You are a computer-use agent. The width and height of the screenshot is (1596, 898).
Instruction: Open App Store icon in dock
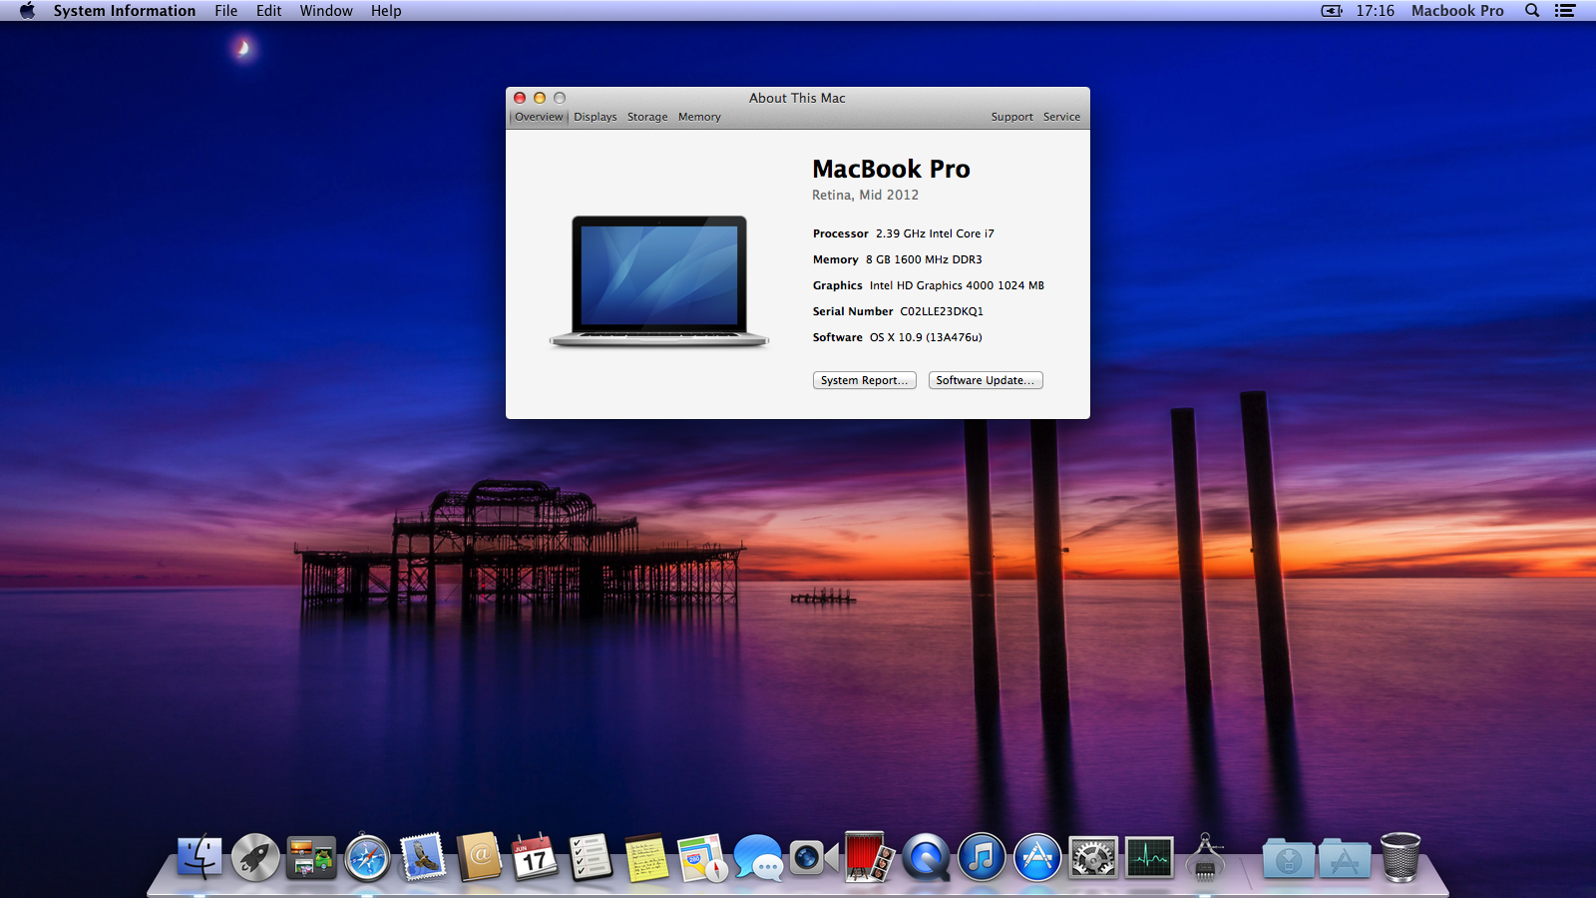[1037, 857]
